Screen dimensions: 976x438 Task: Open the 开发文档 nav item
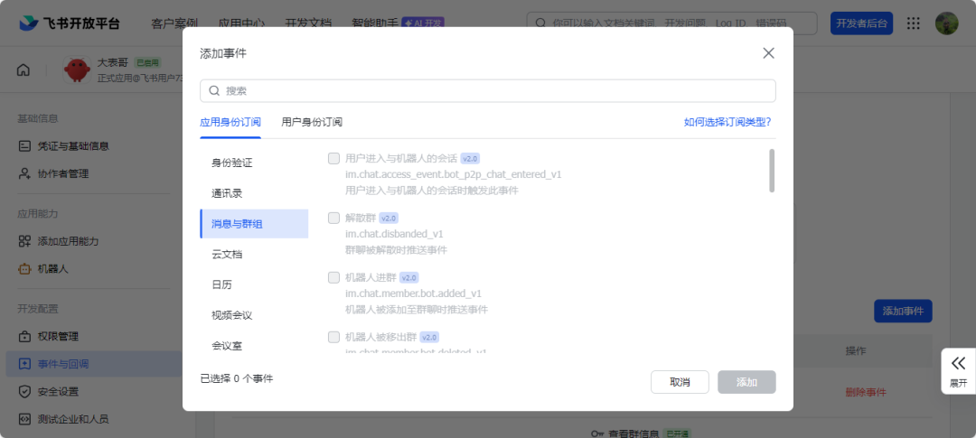pyautogui.click(x=308, y=23)
